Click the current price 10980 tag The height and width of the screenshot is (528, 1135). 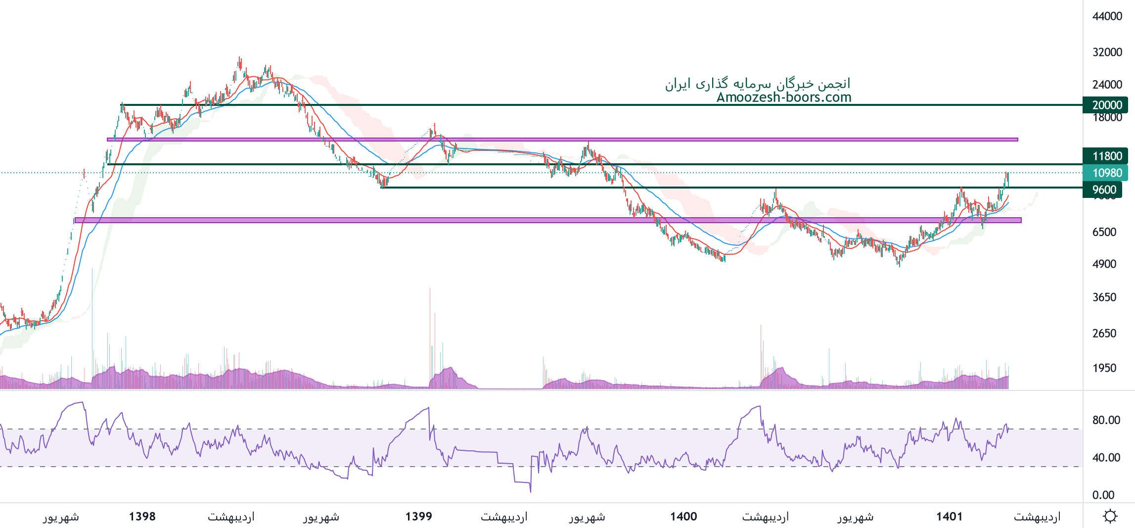(1106, 173)
